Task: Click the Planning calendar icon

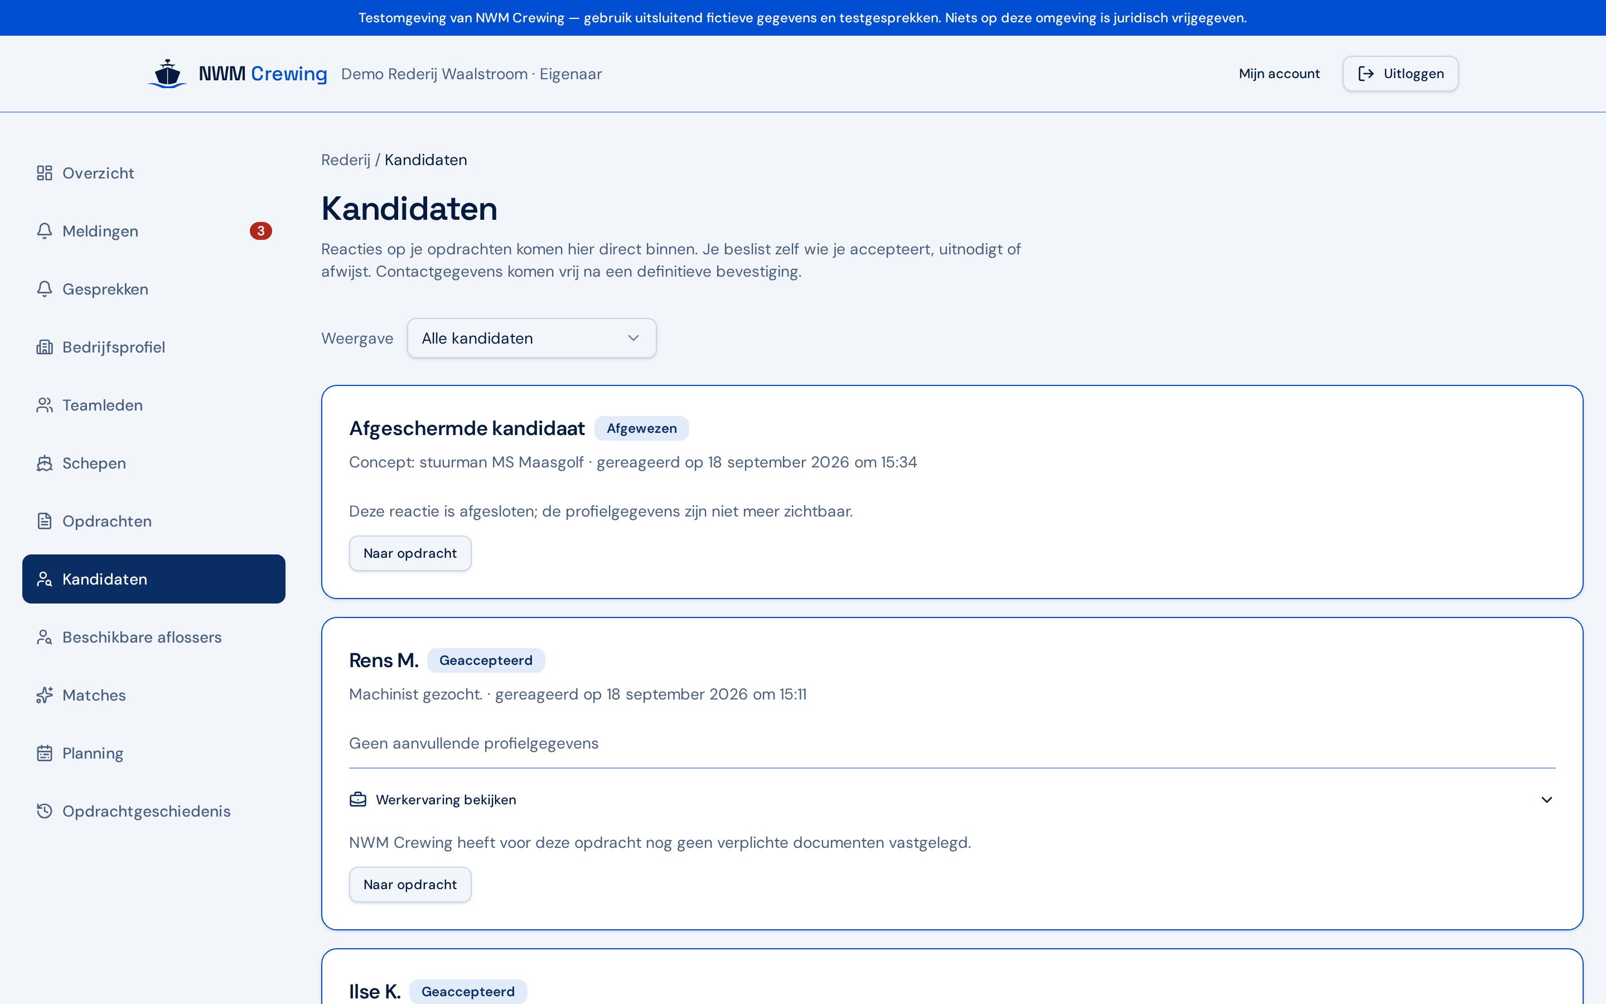Action: click(x=45, y=753)
